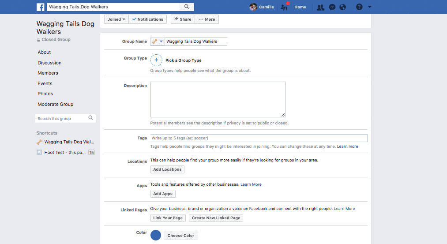The width and height of the screenshot is (447, 244).
Task: Open the Linked Pages Learn More link
Action: [344, 209]
